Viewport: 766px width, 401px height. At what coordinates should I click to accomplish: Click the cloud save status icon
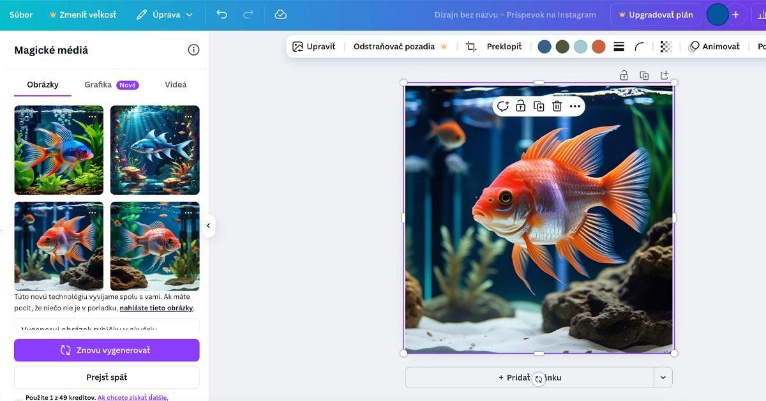coord(280,15)
